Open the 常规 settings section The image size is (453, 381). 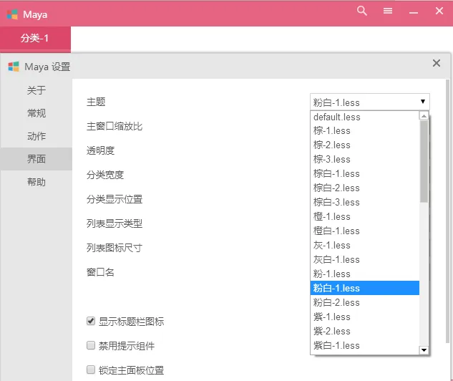coord(36,113)
